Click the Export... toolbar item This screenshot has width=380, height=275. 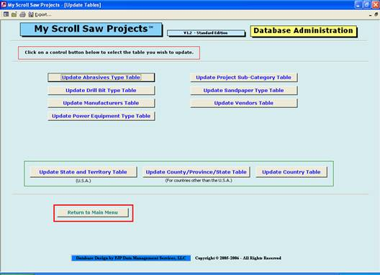(40, 14)
